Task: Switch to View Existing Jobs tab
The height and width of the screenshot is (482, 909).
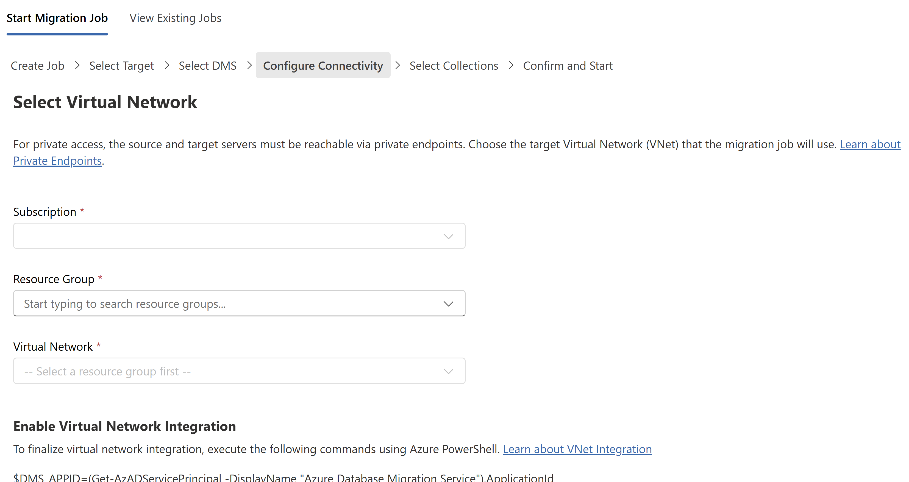Action: coord(175,18)
